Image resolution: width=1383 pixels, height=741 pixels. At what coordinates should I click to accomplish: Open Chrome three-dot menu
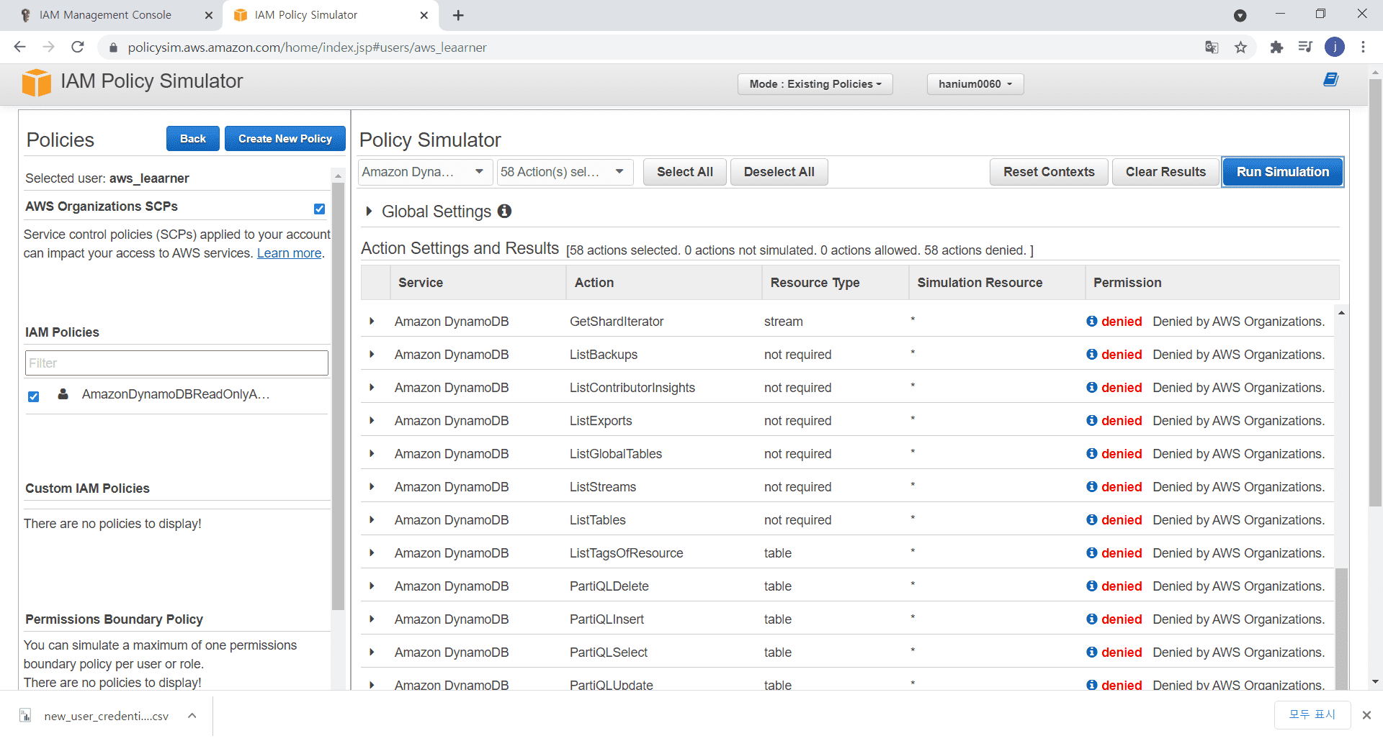pyautogui.click(x=1363, y=47)
